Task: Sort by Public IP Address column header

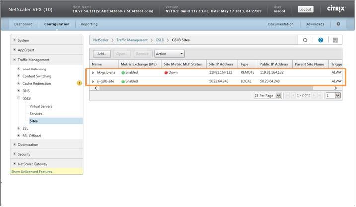Action: click(274, 64)
